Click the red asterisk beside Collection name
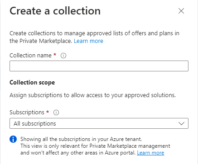This screenshot has width=198, height=164. pyautogui.click(x=55, y=55)
